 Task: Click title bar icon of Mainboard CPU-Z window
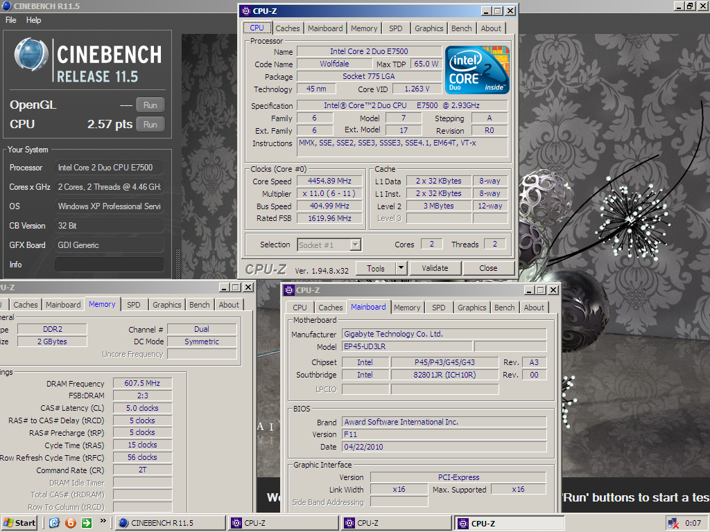[289, 290]
